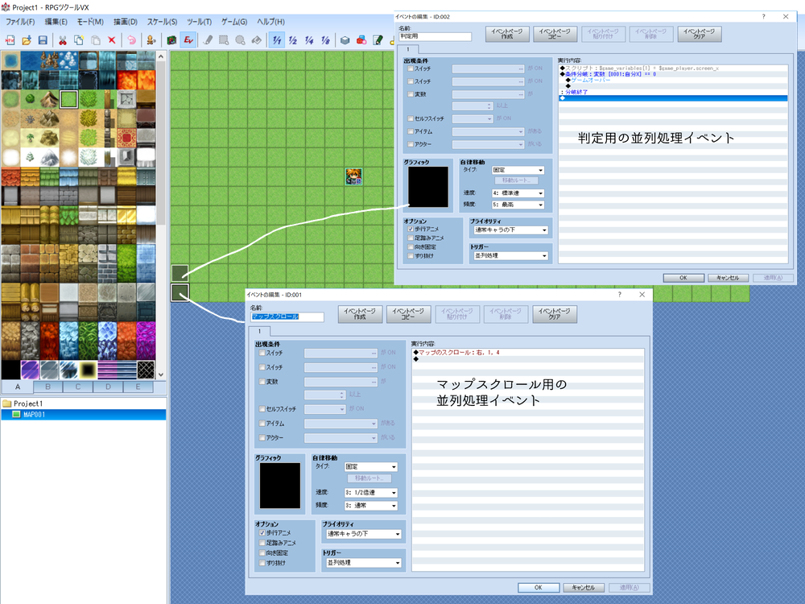Screen dimensions: 805x604
Task: Select the Ev event mode icon
Action: pos(188,40)
